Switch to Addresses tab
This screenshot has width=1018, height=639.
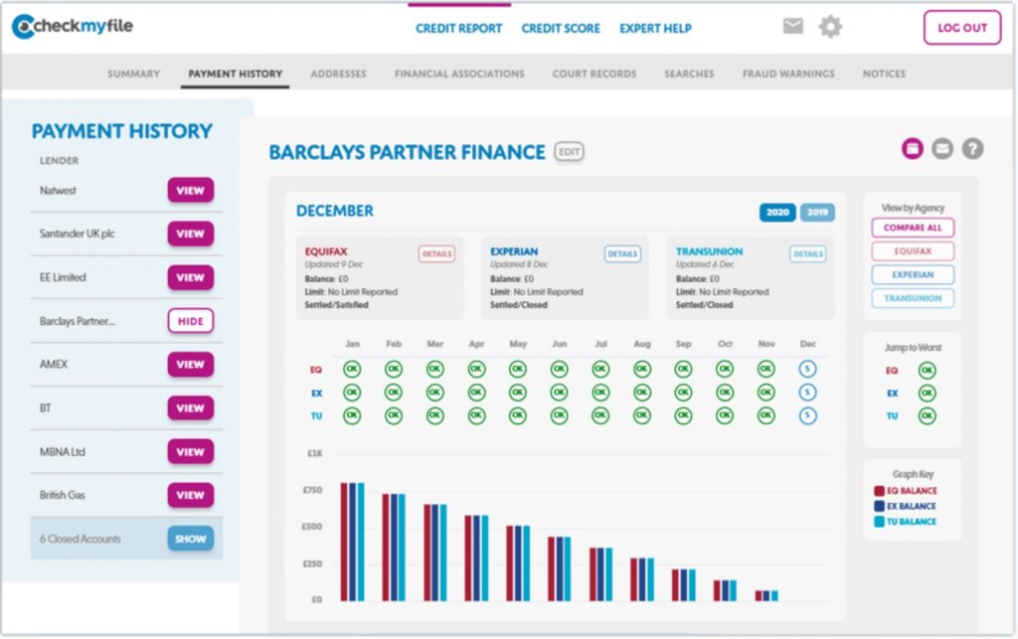(x=338, y=74)
